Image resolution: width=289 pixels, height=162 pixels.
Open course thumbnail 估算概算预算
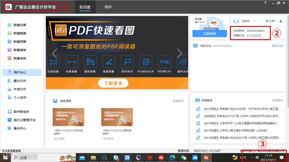(x=117, y=117)
